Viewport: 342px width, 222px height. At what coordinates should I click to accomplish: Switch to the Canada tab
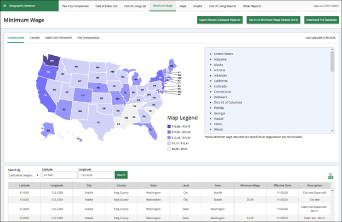pos(35,38)
